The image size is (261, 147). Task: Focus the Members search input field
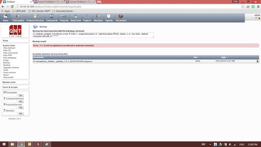pos(9,114)
